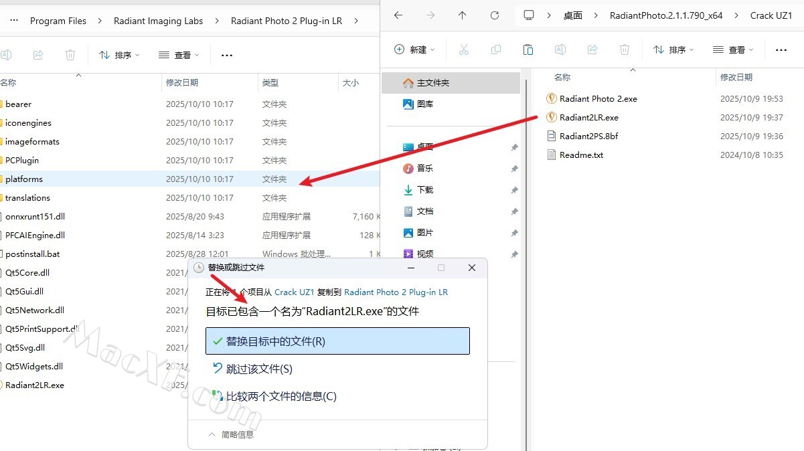Choose 跳过该文件(S) option
The height and width of the screenshot is (451, 804).
[x=258, y=369]
